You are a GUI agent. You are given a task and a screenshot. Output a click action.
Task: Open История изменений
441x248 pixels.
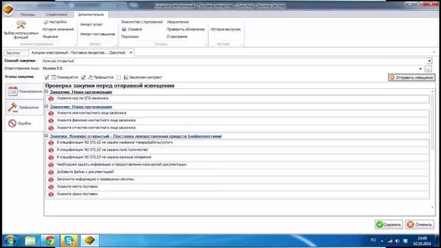[x=58, y=29]
